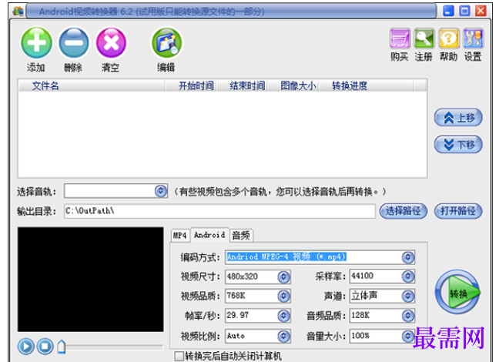Click the output directory C:\OutPath\ field
The width and height of the screenshot is (499, 362).
click(x=219, y=211)
